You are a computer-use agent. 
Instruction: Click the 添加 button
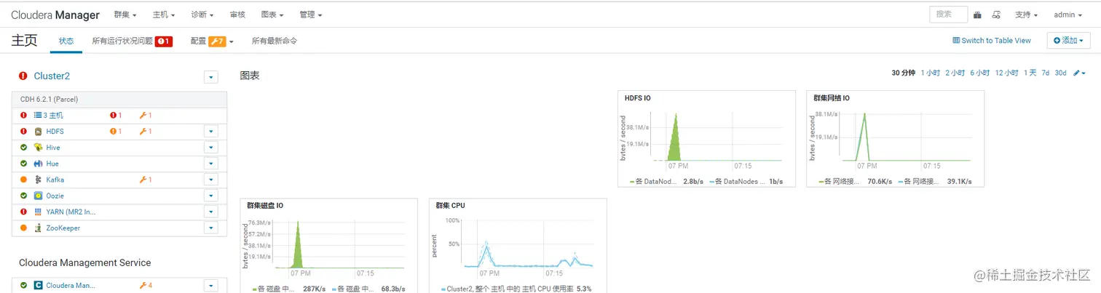click(1069, 41)
